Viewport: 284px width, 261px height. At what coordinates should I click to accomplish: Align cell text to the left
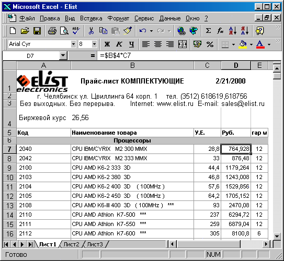point(146,44)
